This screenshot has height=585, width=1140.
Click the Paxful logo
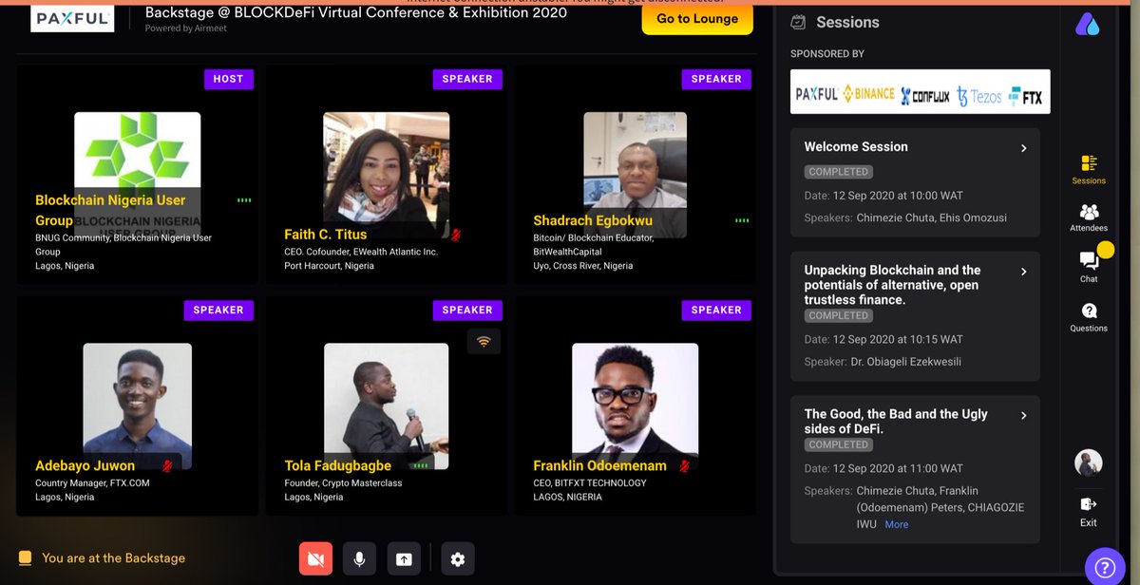point(73,18)
